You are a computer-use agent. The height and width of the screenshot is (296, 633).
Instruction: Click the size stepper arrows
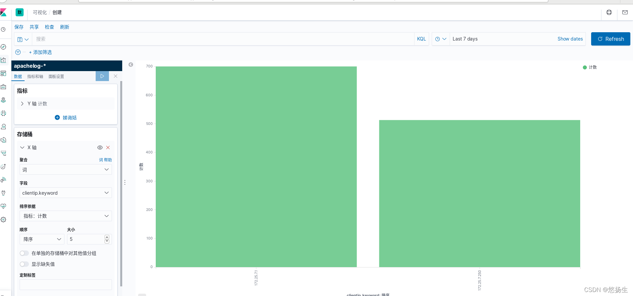(107, 239)
